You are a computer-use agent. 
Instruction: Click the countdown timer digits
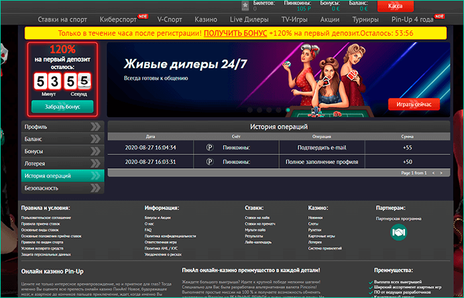[62, 81]
